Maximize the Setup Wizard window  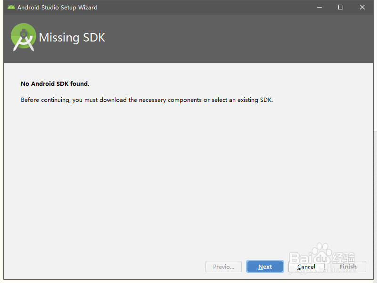click(x=341, y=7)
